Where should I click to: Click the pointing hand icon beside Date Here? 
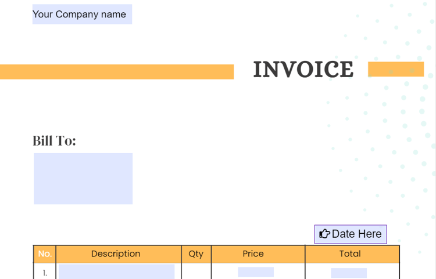pyautogui.click(x=324, y=234)
